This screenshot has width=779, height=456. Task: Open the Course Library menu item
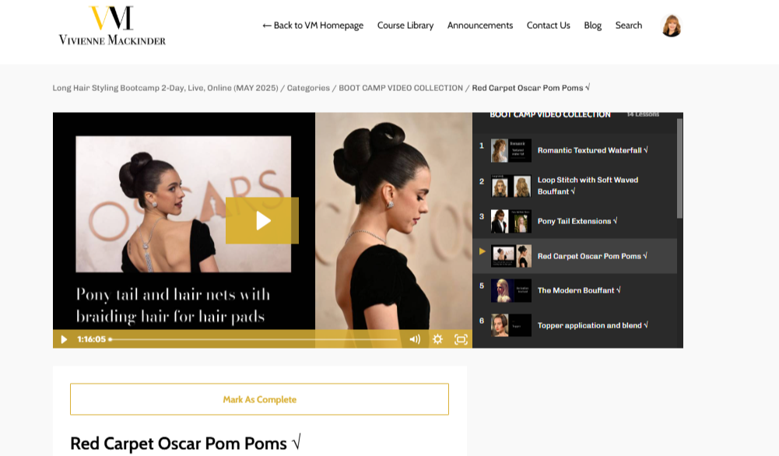pos(405,26)
